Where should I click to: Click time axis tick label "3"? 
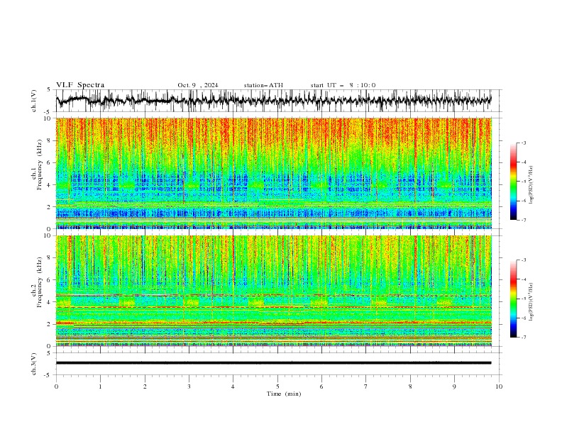[189, 386]
